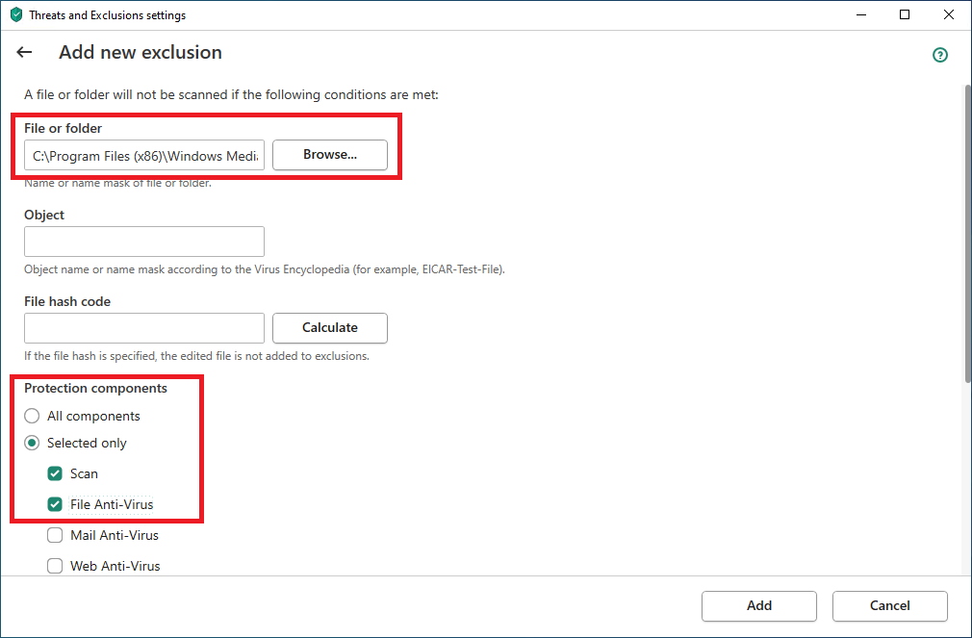Click the File or folder path field
Viewport: 972px width, 638px height.
(144, 155)
